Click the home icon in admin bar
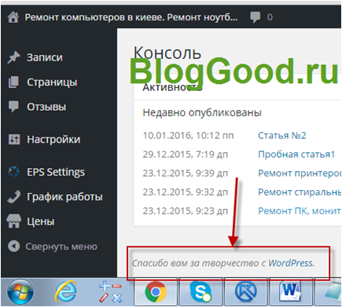The image size is (342, 307). [13, 17]
